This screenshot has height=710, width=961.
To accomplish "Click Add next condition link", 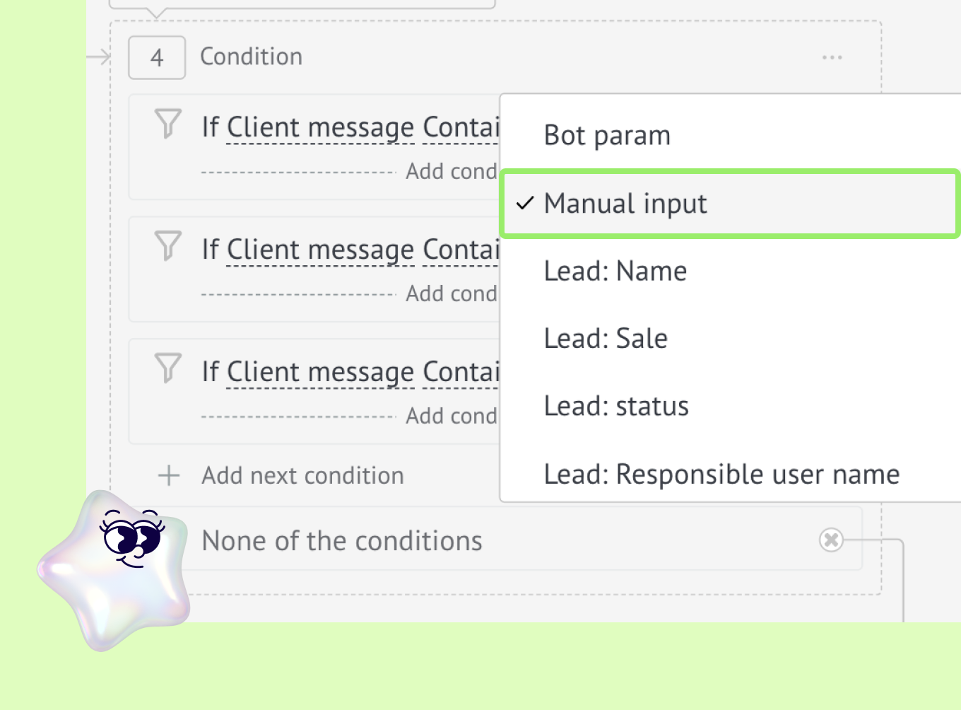I will (303, 476).
